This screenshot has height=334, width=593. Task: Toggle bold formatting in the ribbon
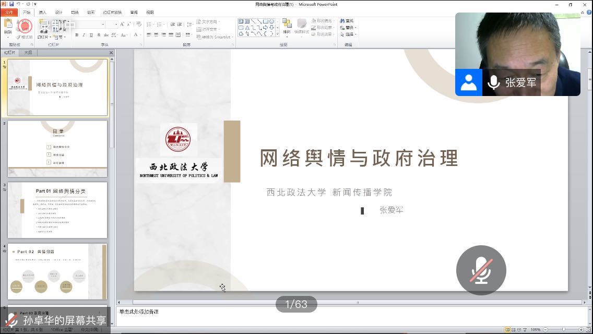[x=77, y=35]
